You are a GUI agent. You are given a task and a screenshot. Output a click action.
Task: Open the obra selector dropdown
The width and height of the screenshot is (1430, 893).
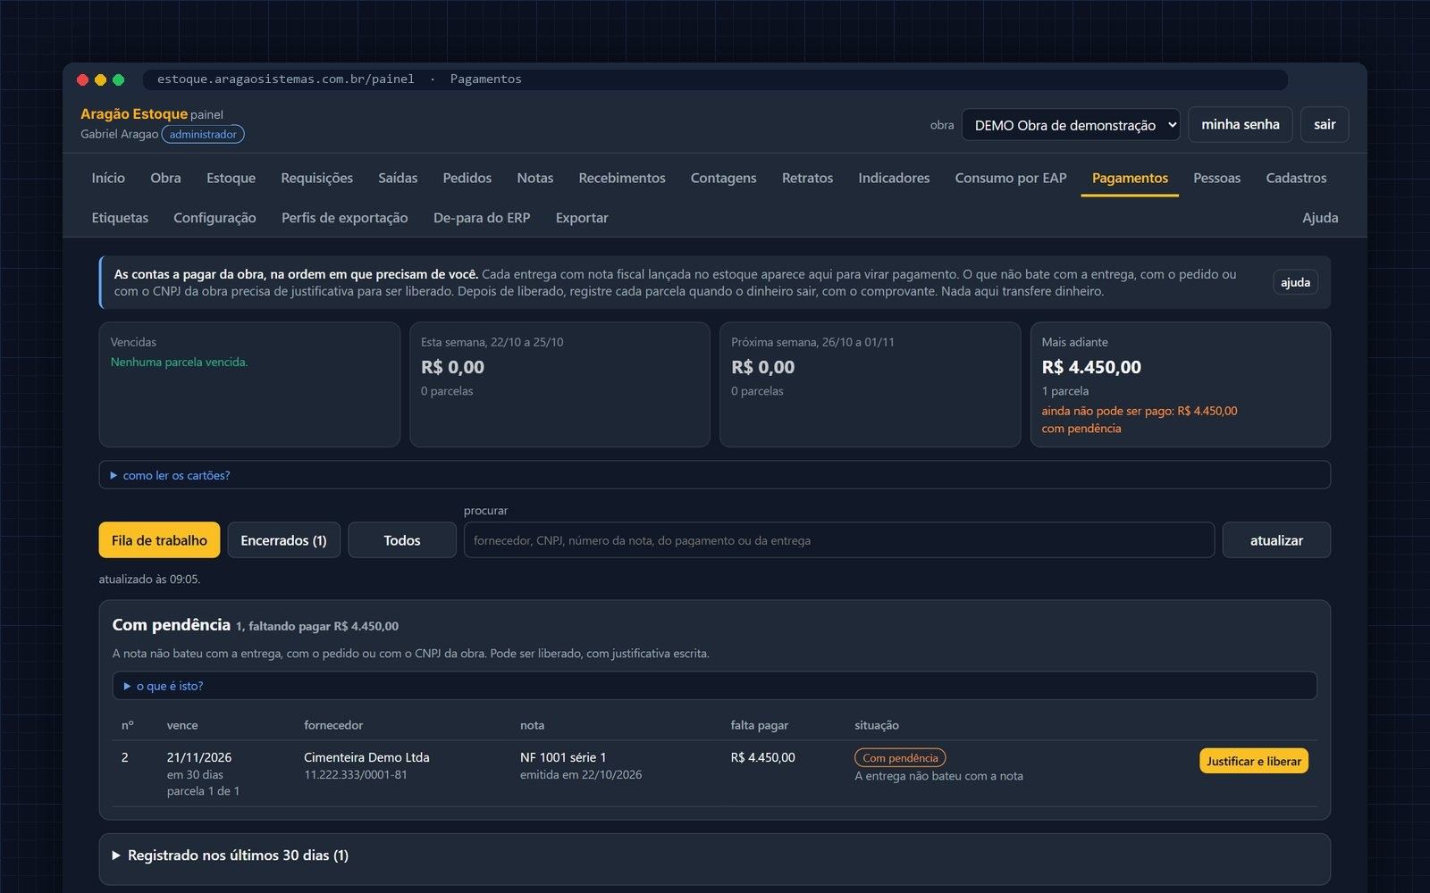(1070, 125)
